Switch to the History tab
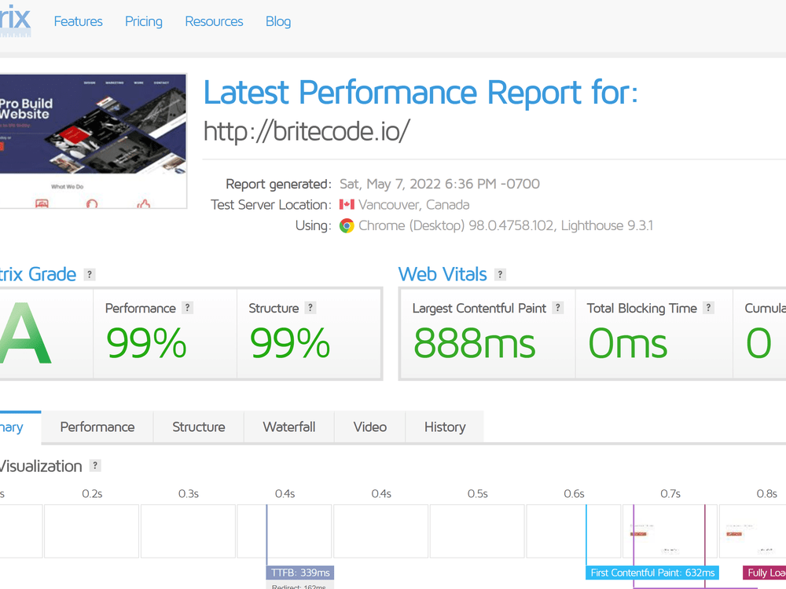The height and width of the screenshot is (589, 786). (445, 427)
